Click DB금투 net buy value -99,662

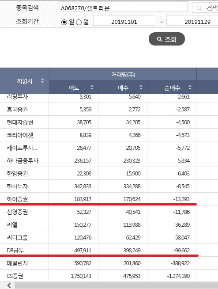coord(181,251)
